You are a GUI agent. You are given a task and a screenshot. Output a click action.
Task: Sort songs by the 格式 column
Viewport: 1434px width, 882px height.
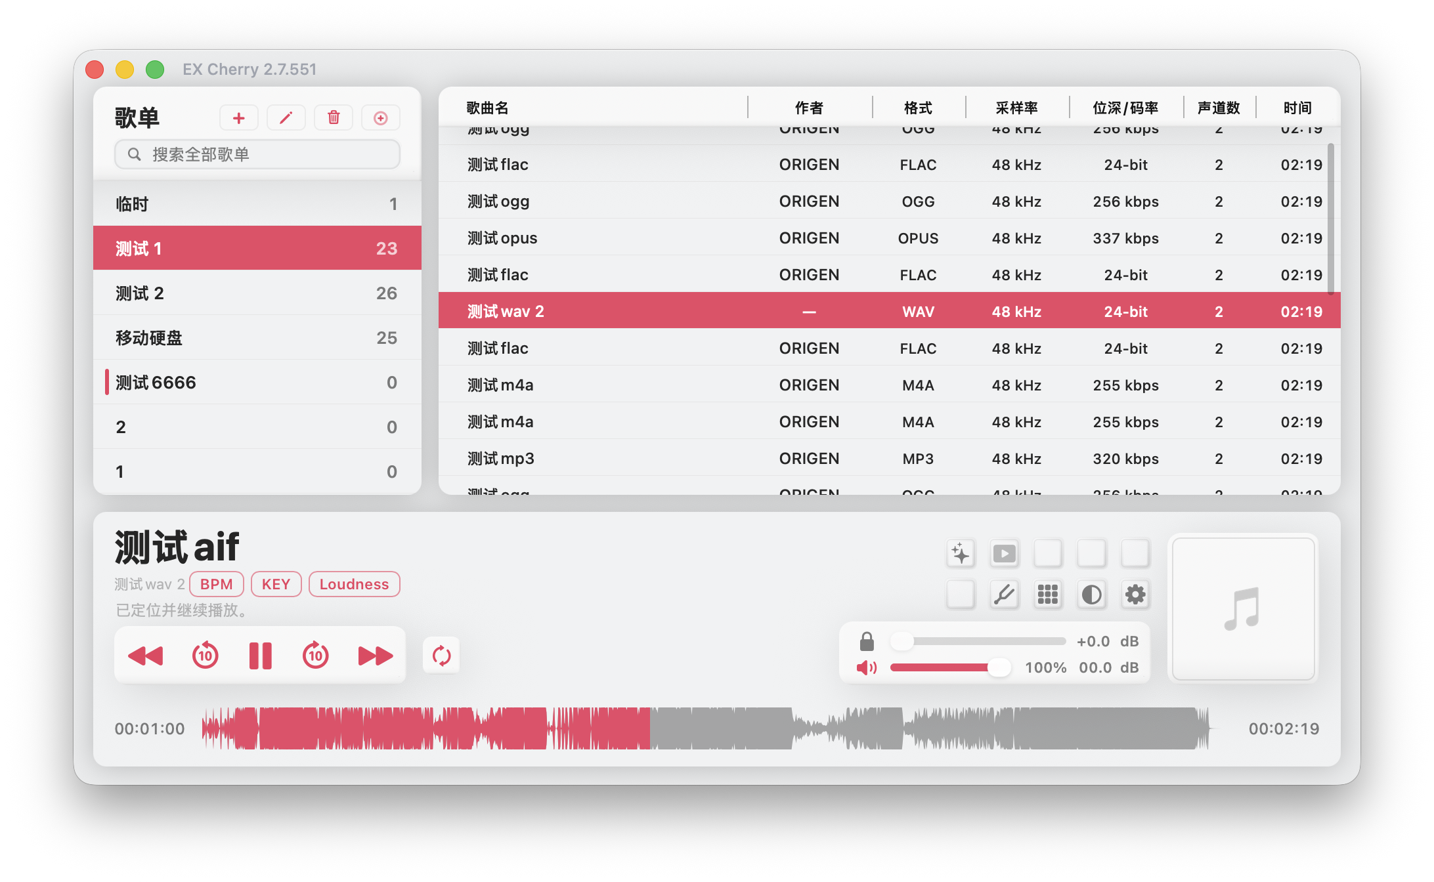click(918, 108)
